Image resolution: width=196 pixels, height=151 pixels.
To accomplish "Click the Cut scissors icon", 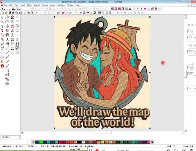I will (x=25, y=13).
